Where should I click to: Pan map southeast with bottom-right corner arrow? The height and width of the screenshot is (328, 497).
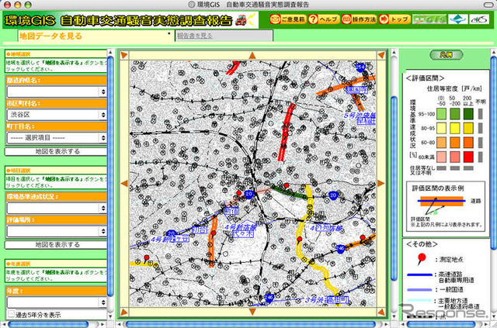pos(381,312)
